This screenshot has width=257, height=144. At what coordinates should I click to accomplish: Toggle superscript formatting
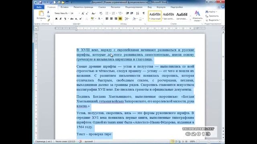(80, 19)
